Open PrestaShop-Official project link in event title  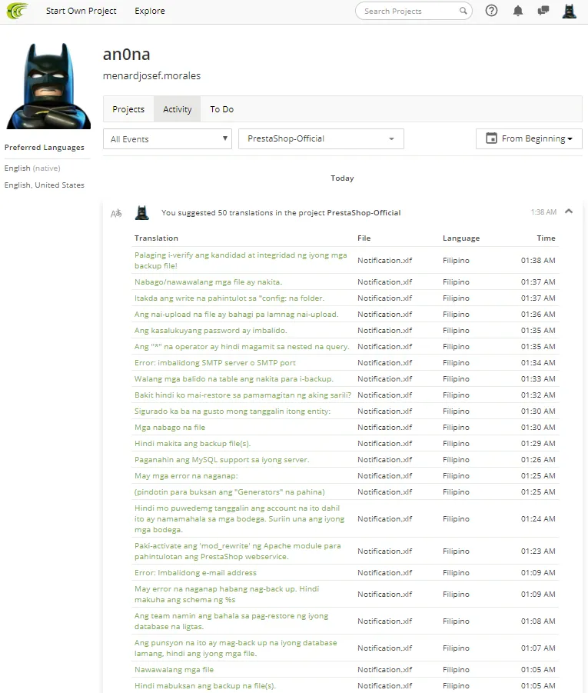click(364, 212)
